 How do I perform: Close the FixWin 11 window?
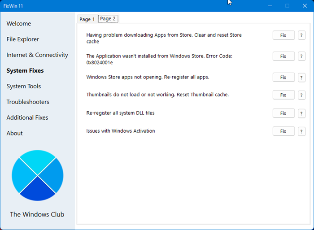(305, 6)
